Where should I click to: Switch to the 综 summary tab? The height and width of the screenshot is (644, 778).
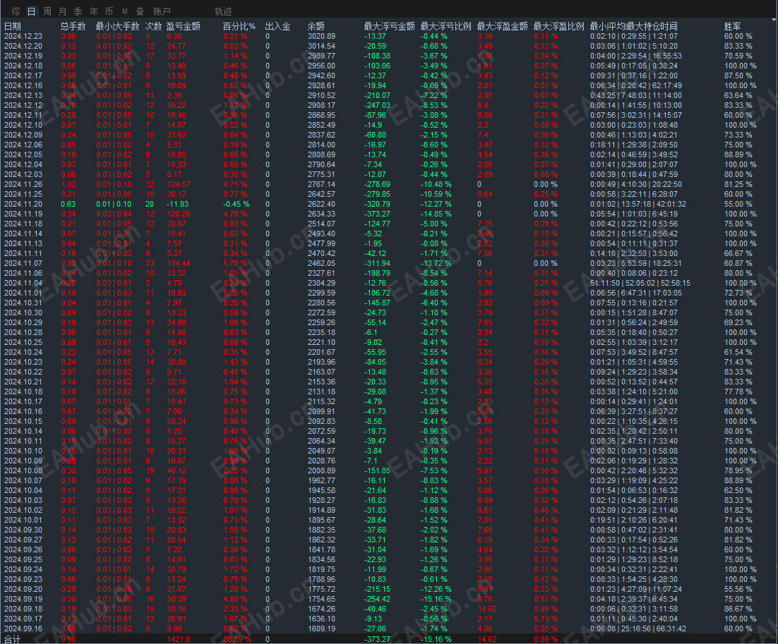[16, 11]
